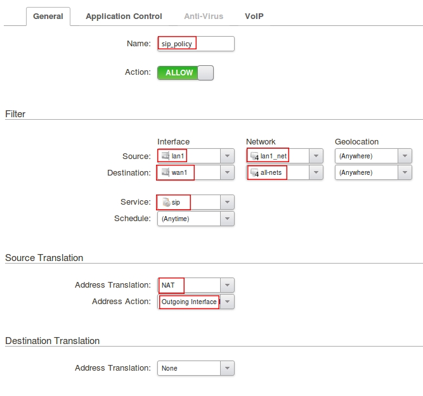Click the Name field containing sip_policy
Image resolution: width=423 pixels, height=396 pixels.
(195, 44)
